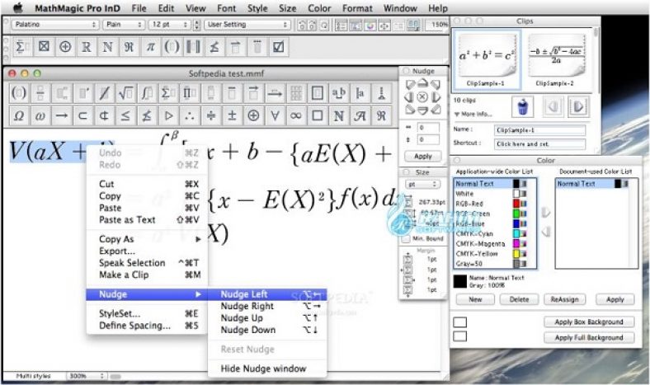
Task: Click the plus-minus symbol palette
Action: tap(232, 115)
